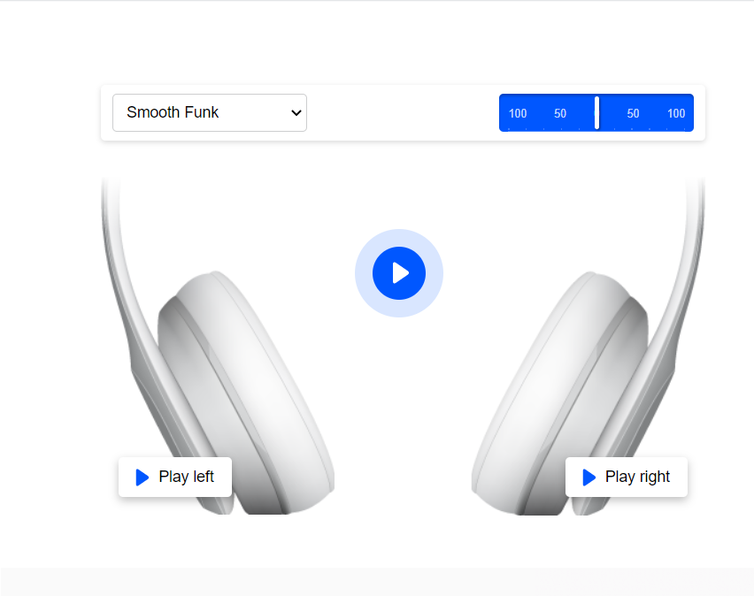Click the blue triangle icon in Play left
Screen dimensions: 754x596
pos(142,478)
